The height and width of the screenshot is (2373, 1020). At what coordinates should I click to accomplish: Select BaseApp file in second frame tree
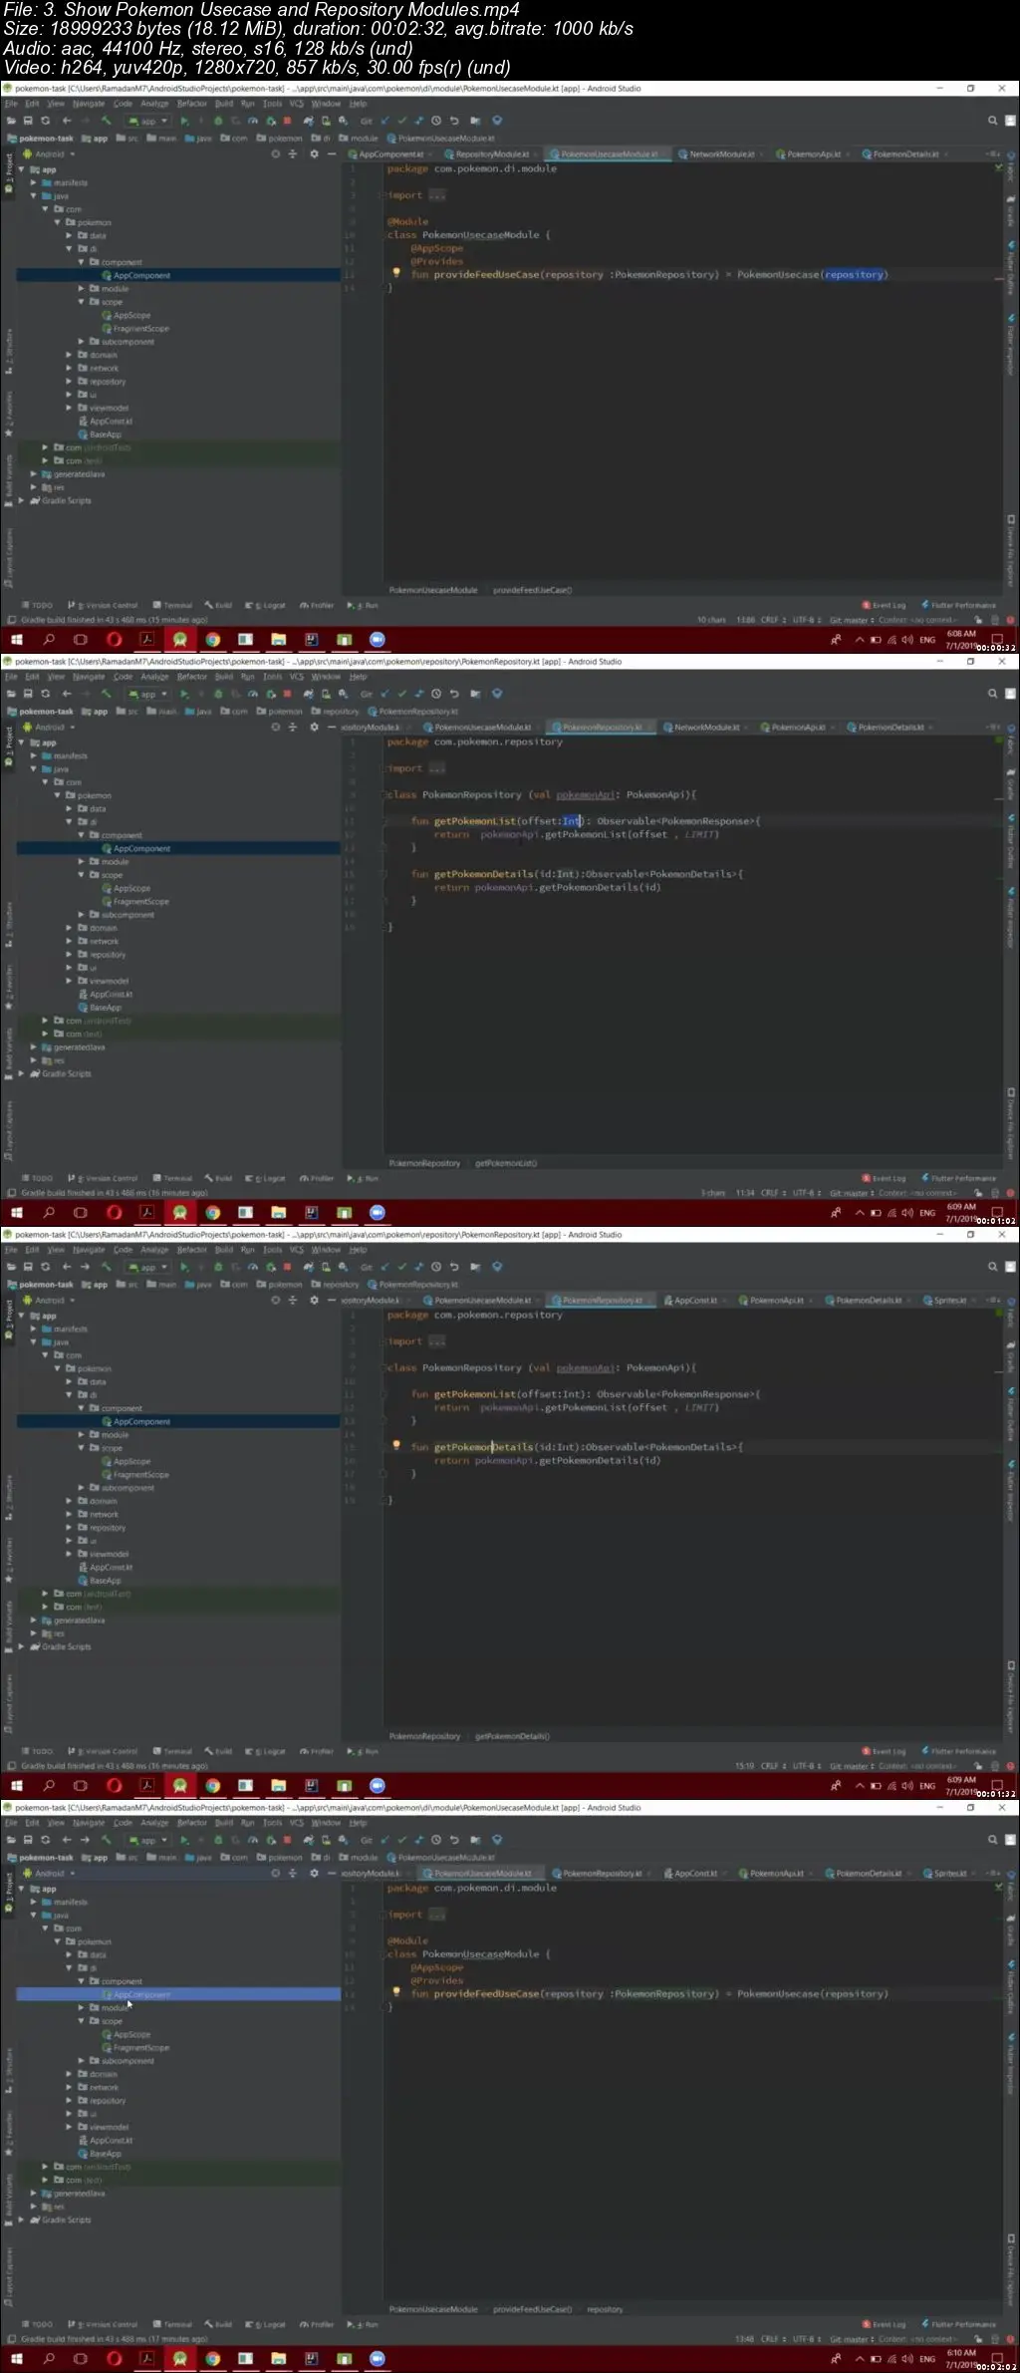tap(100, 1008)
